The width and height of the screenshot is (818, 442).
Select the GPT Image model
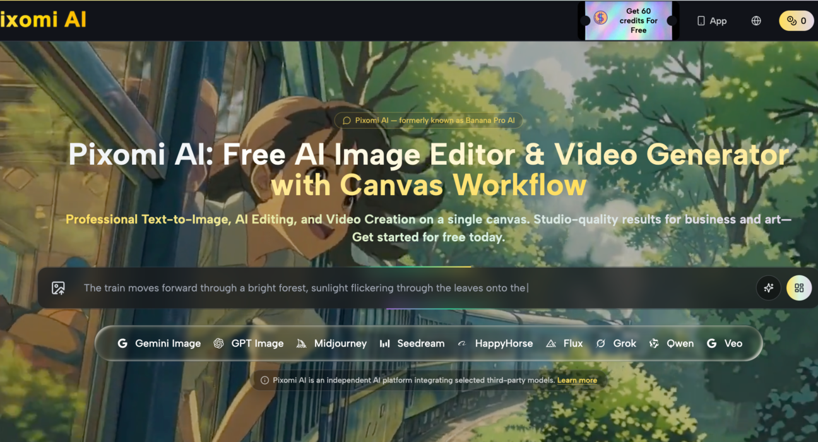click(249, 343)
